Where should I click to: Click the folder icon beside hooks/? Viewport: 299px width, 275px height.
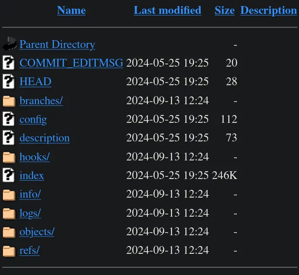coord(9,157)
